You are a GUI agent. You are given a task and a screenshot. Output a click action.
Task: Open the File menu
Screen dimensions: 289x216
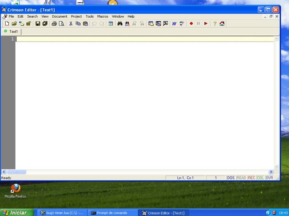point(11,16)
